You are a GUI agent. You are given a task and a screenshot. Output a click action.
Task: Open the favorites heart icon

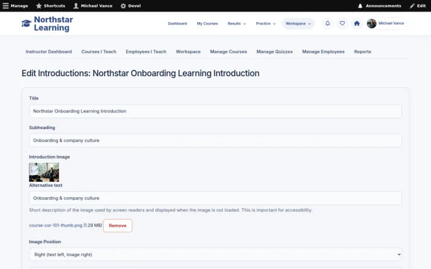342,23
